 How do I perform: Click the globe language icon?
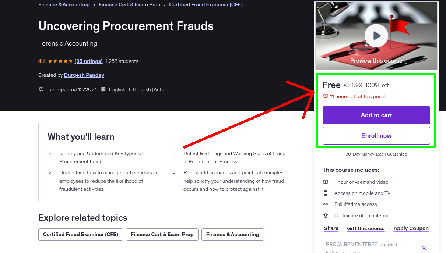103,89
